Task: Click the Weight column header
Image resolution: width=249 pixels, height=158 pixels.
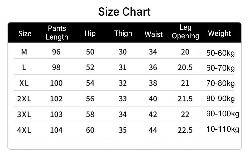Action: point(219,33)
